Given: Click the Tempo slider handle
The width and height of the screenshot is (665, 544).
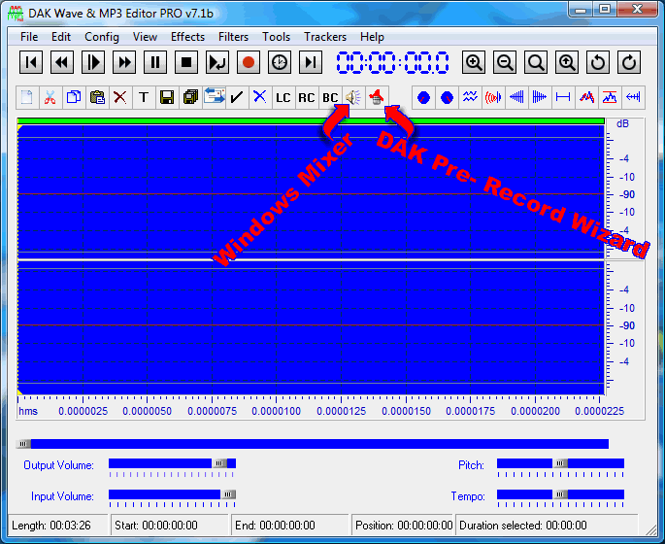Looking at the screenshot, I should pos(560,495).
